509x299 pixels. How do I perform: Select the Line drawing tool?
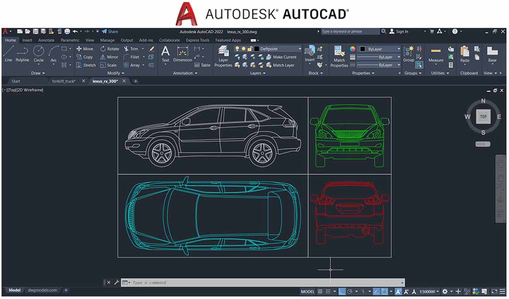8,53
